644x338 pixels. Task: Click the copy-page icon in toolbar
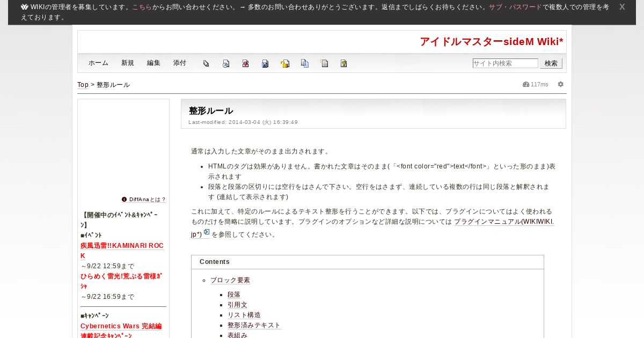[206, 63]
